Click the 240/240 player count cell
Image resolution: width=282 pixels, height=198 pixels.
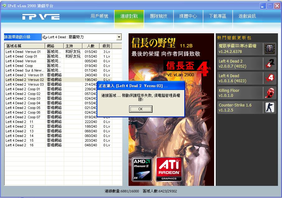coord(91,75)
